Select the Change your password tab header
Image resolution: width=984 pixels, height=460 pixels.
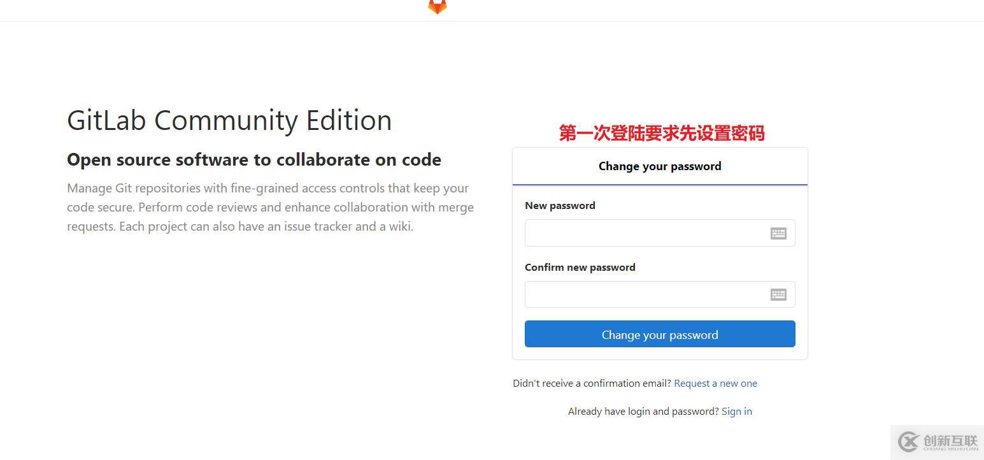click(660, 166)
